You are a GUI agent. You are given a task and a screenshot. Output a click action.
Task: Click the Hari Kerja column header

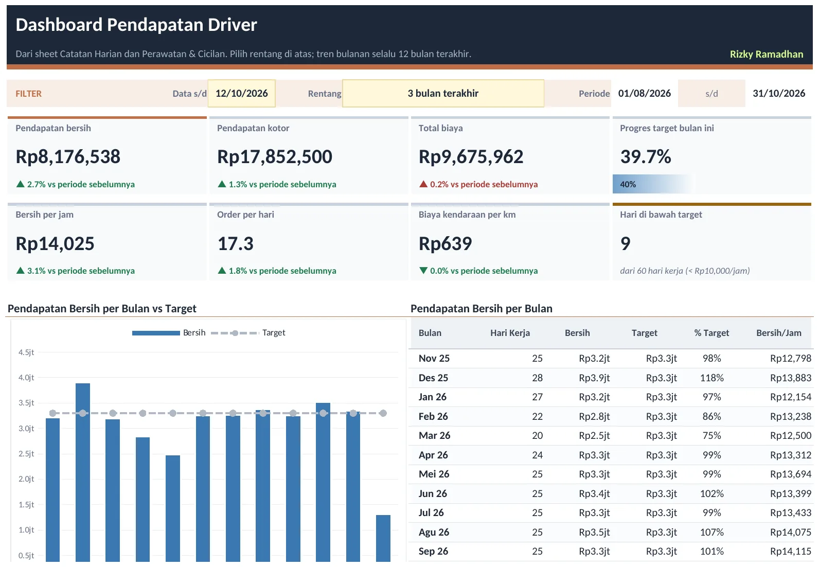pos(510,333)
